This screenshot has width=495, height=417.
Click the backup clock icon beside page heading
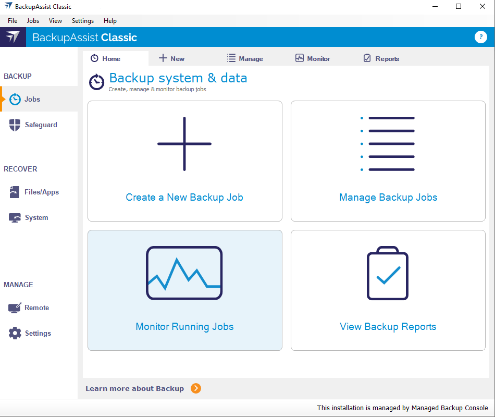coord(96,82)
